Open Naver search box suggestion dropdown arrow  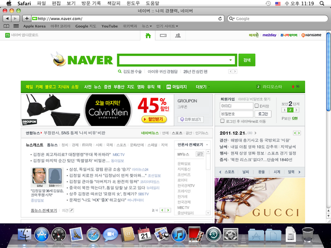(x=231, y=60)
